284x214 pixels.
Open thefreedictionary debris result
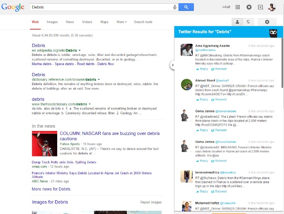(38, 99)
